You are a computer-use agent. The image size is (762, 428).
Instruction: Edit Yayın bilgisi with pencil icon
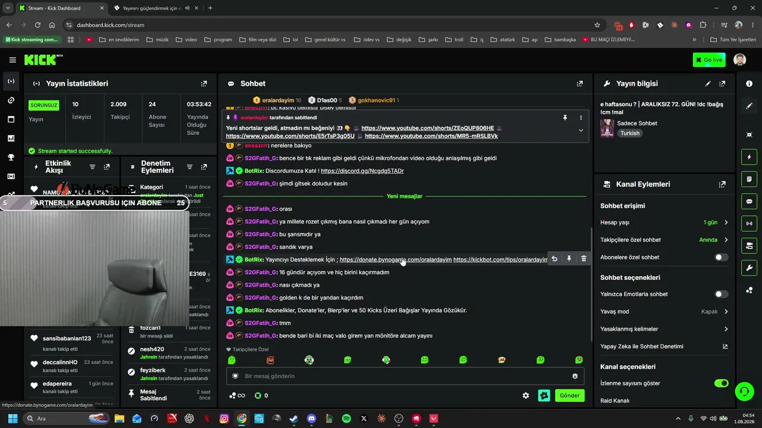[708, 84]
